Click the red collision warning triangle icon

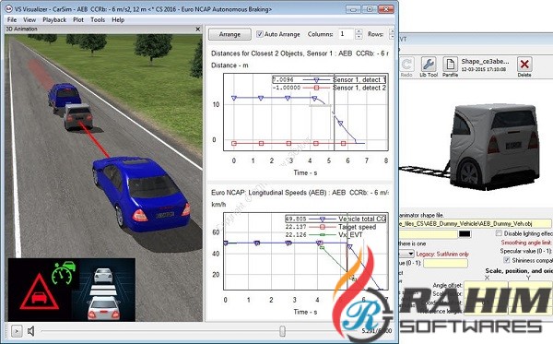[39, 292]
